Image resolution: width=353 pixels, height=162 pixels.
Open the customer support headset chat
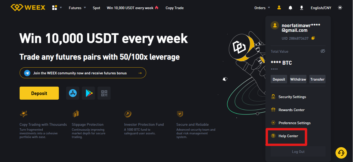(x=341, y=153)
